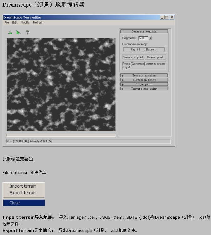Click the Map #5 (Noise) displacement button
The height and width of the screenshot is (235, 211).
coord(144,49)
